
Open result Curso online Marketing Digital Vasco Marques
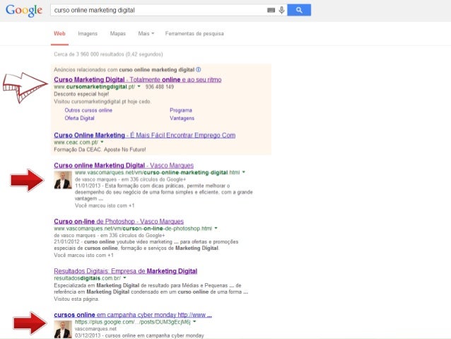(124, 166)
